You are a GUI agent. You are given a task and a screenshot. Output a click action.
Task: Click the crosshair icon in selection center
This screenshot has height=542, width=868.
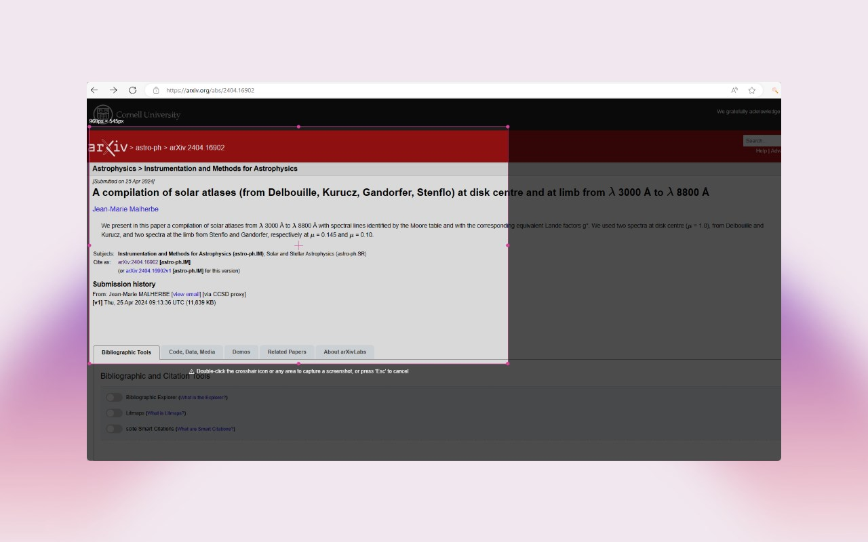coord(298,245)
